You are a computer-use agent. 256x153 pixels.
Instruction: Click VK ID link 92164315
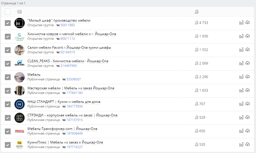(x=68, y=52)
